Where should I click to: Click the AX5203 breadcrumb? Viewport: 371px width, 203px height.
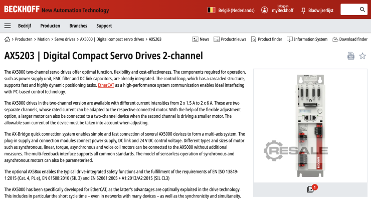pos(155,39)
